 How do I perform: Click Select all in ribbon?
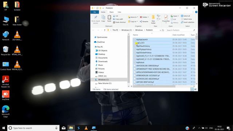click(x=185, y=16)
